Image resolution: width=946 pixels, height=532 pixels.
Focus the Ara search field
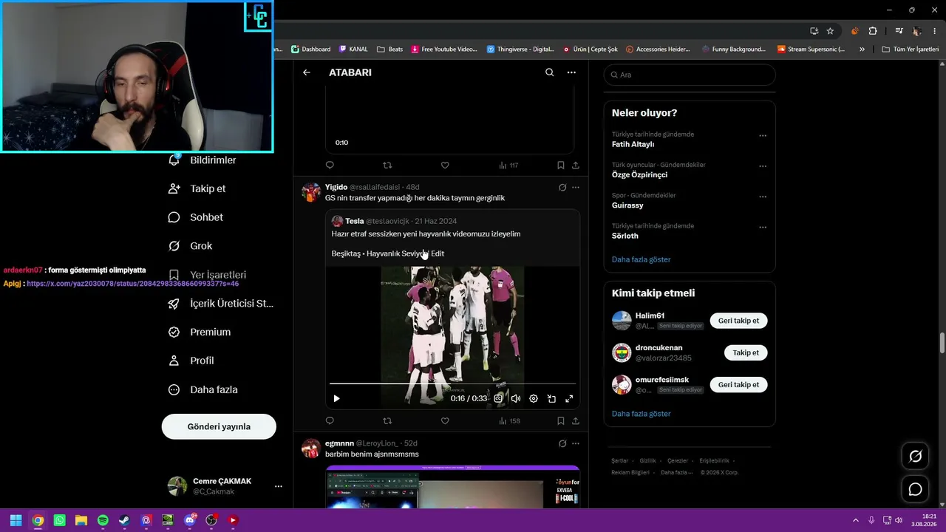tap(690, 75)
